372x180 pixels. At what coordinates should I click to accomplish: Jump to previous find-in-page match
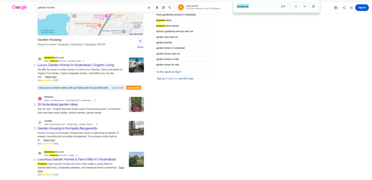[296, 7]
